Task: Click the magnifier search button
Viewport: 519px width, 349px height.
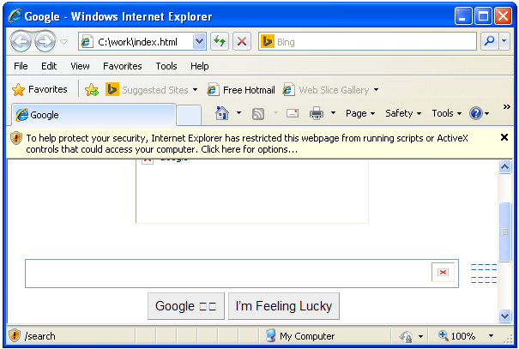Action: click(x=489, y=41)
